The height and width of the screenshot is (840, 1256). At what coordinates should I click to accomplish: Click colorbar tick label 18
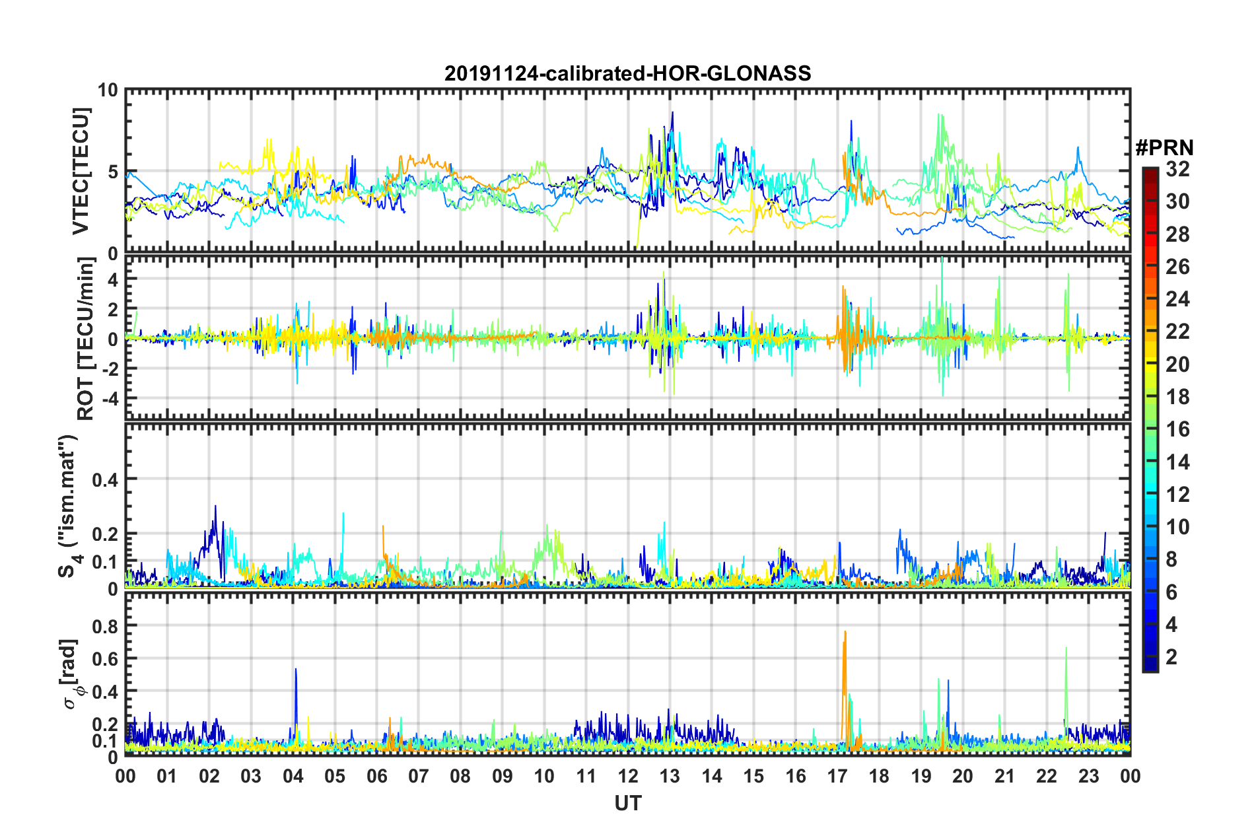tap(1177, 397)
